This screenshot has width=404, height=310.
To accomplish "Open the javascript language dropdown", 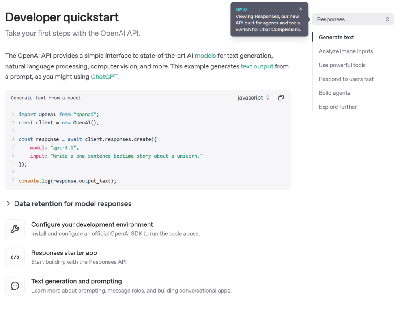I will coord(254,98).
